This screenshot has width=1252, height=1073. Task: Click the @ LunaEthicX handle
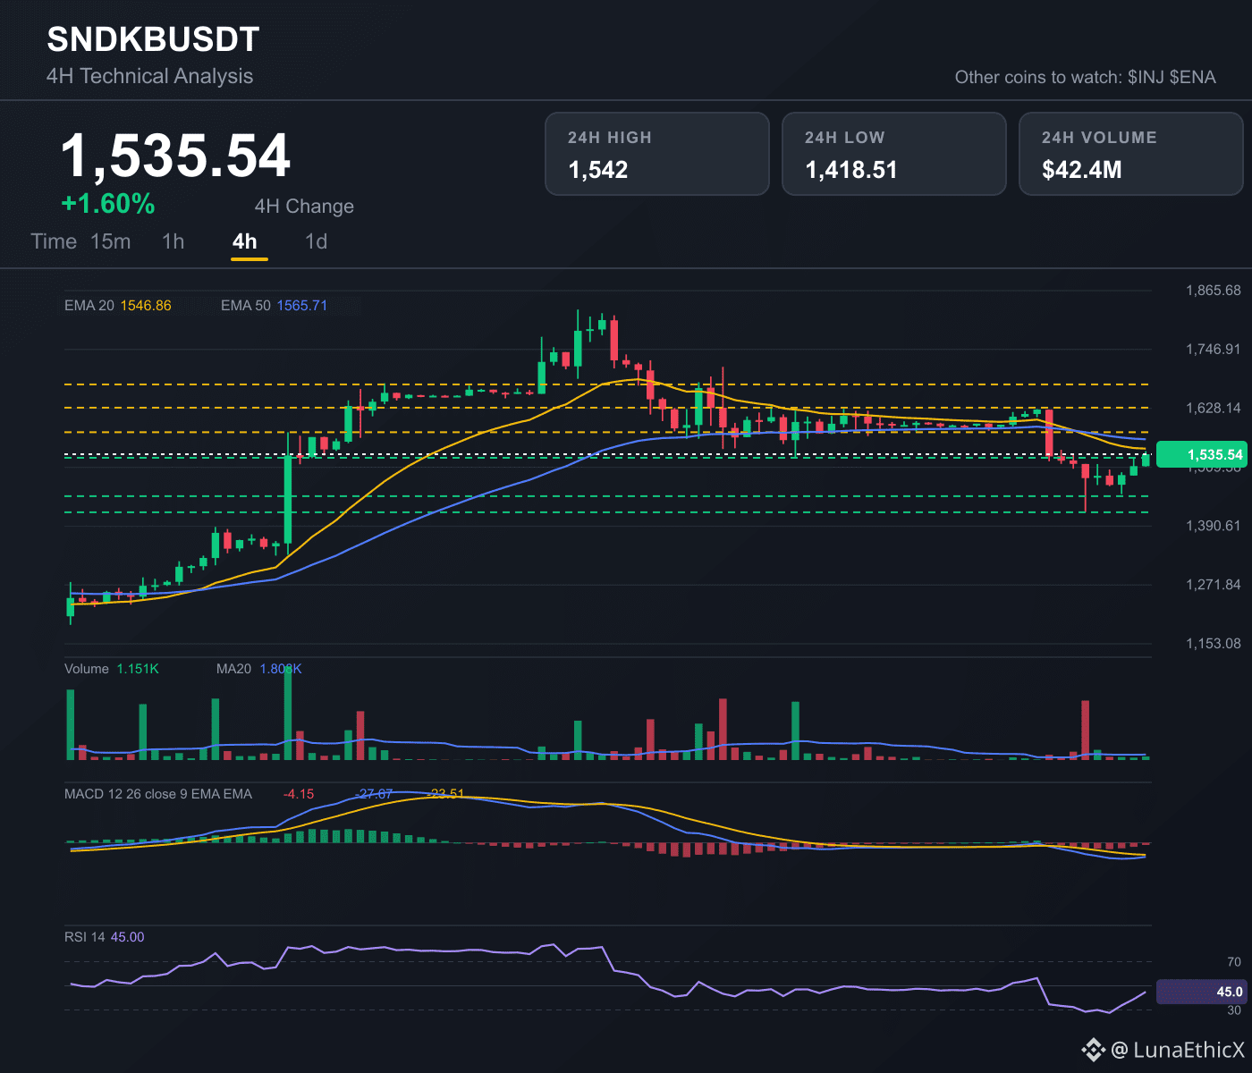pyautogui.click(x=1178, y=1050)
